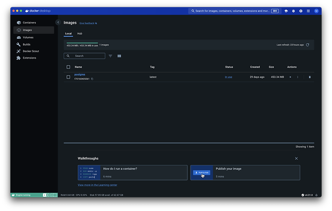
Task: Open notifications bell icon
Action: [x=316, y=195]
